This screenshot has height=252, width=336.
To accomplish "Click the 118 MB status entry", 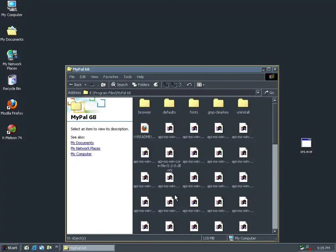I will tap(209, 238).
